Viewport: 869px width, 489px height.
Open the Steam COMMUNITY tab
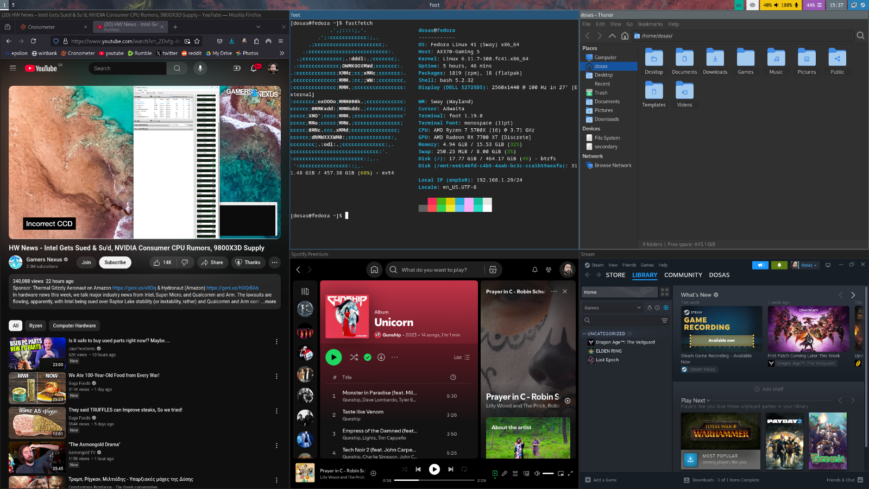(683, 275)
